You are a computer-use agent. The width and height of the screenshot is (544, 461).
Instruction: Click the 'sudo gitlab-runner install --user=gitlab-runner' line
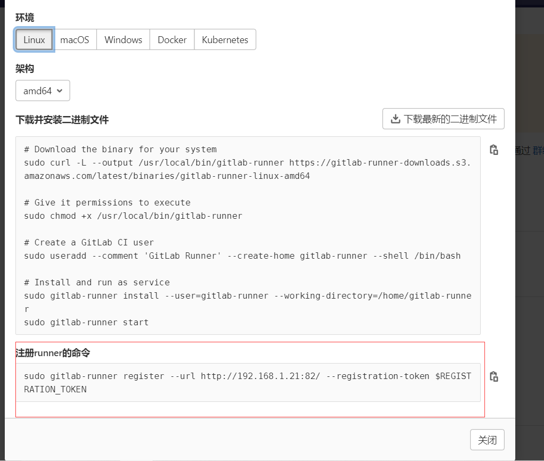point(248,302)
